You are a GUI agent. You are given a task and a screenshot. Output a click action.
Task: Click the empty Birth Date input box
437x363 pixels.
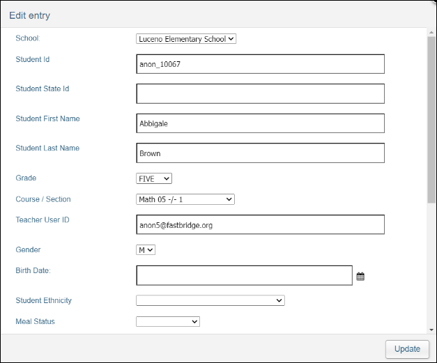(x=245, y=275)
